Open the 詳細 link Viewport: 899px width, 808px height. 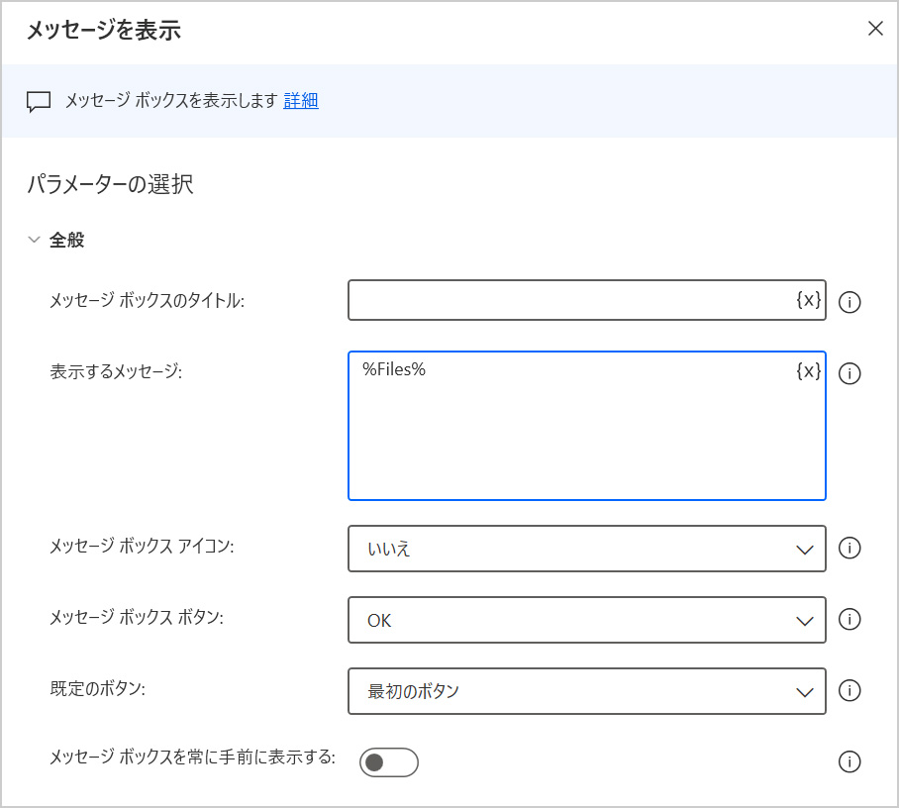coord(301,100)
